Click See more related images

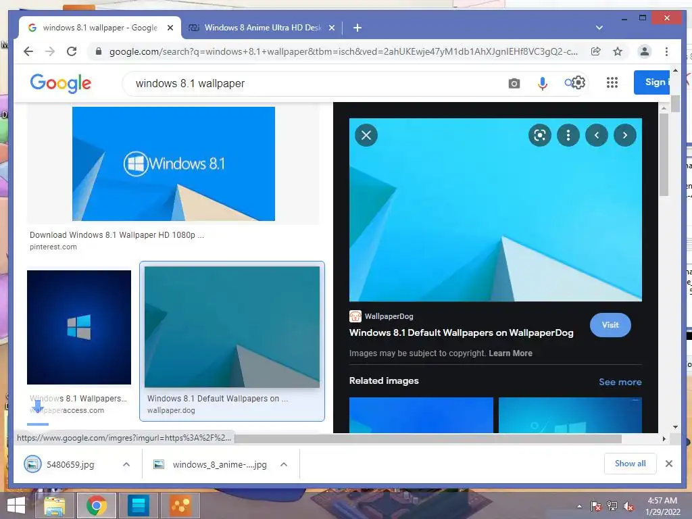pos(620,382)
